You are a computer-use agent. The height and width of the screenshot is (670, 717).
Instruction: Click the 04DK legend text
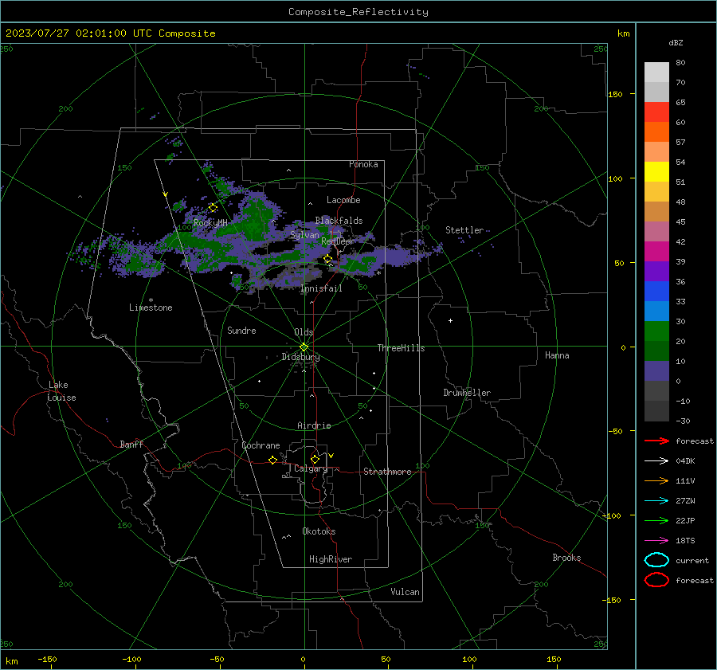click(x=685, y=461)
